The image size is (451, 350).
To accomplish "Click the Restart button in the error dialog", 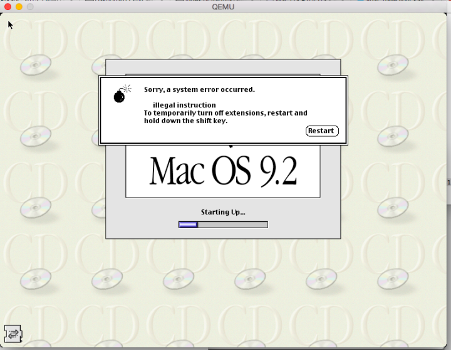I will [x=322, y=131].
